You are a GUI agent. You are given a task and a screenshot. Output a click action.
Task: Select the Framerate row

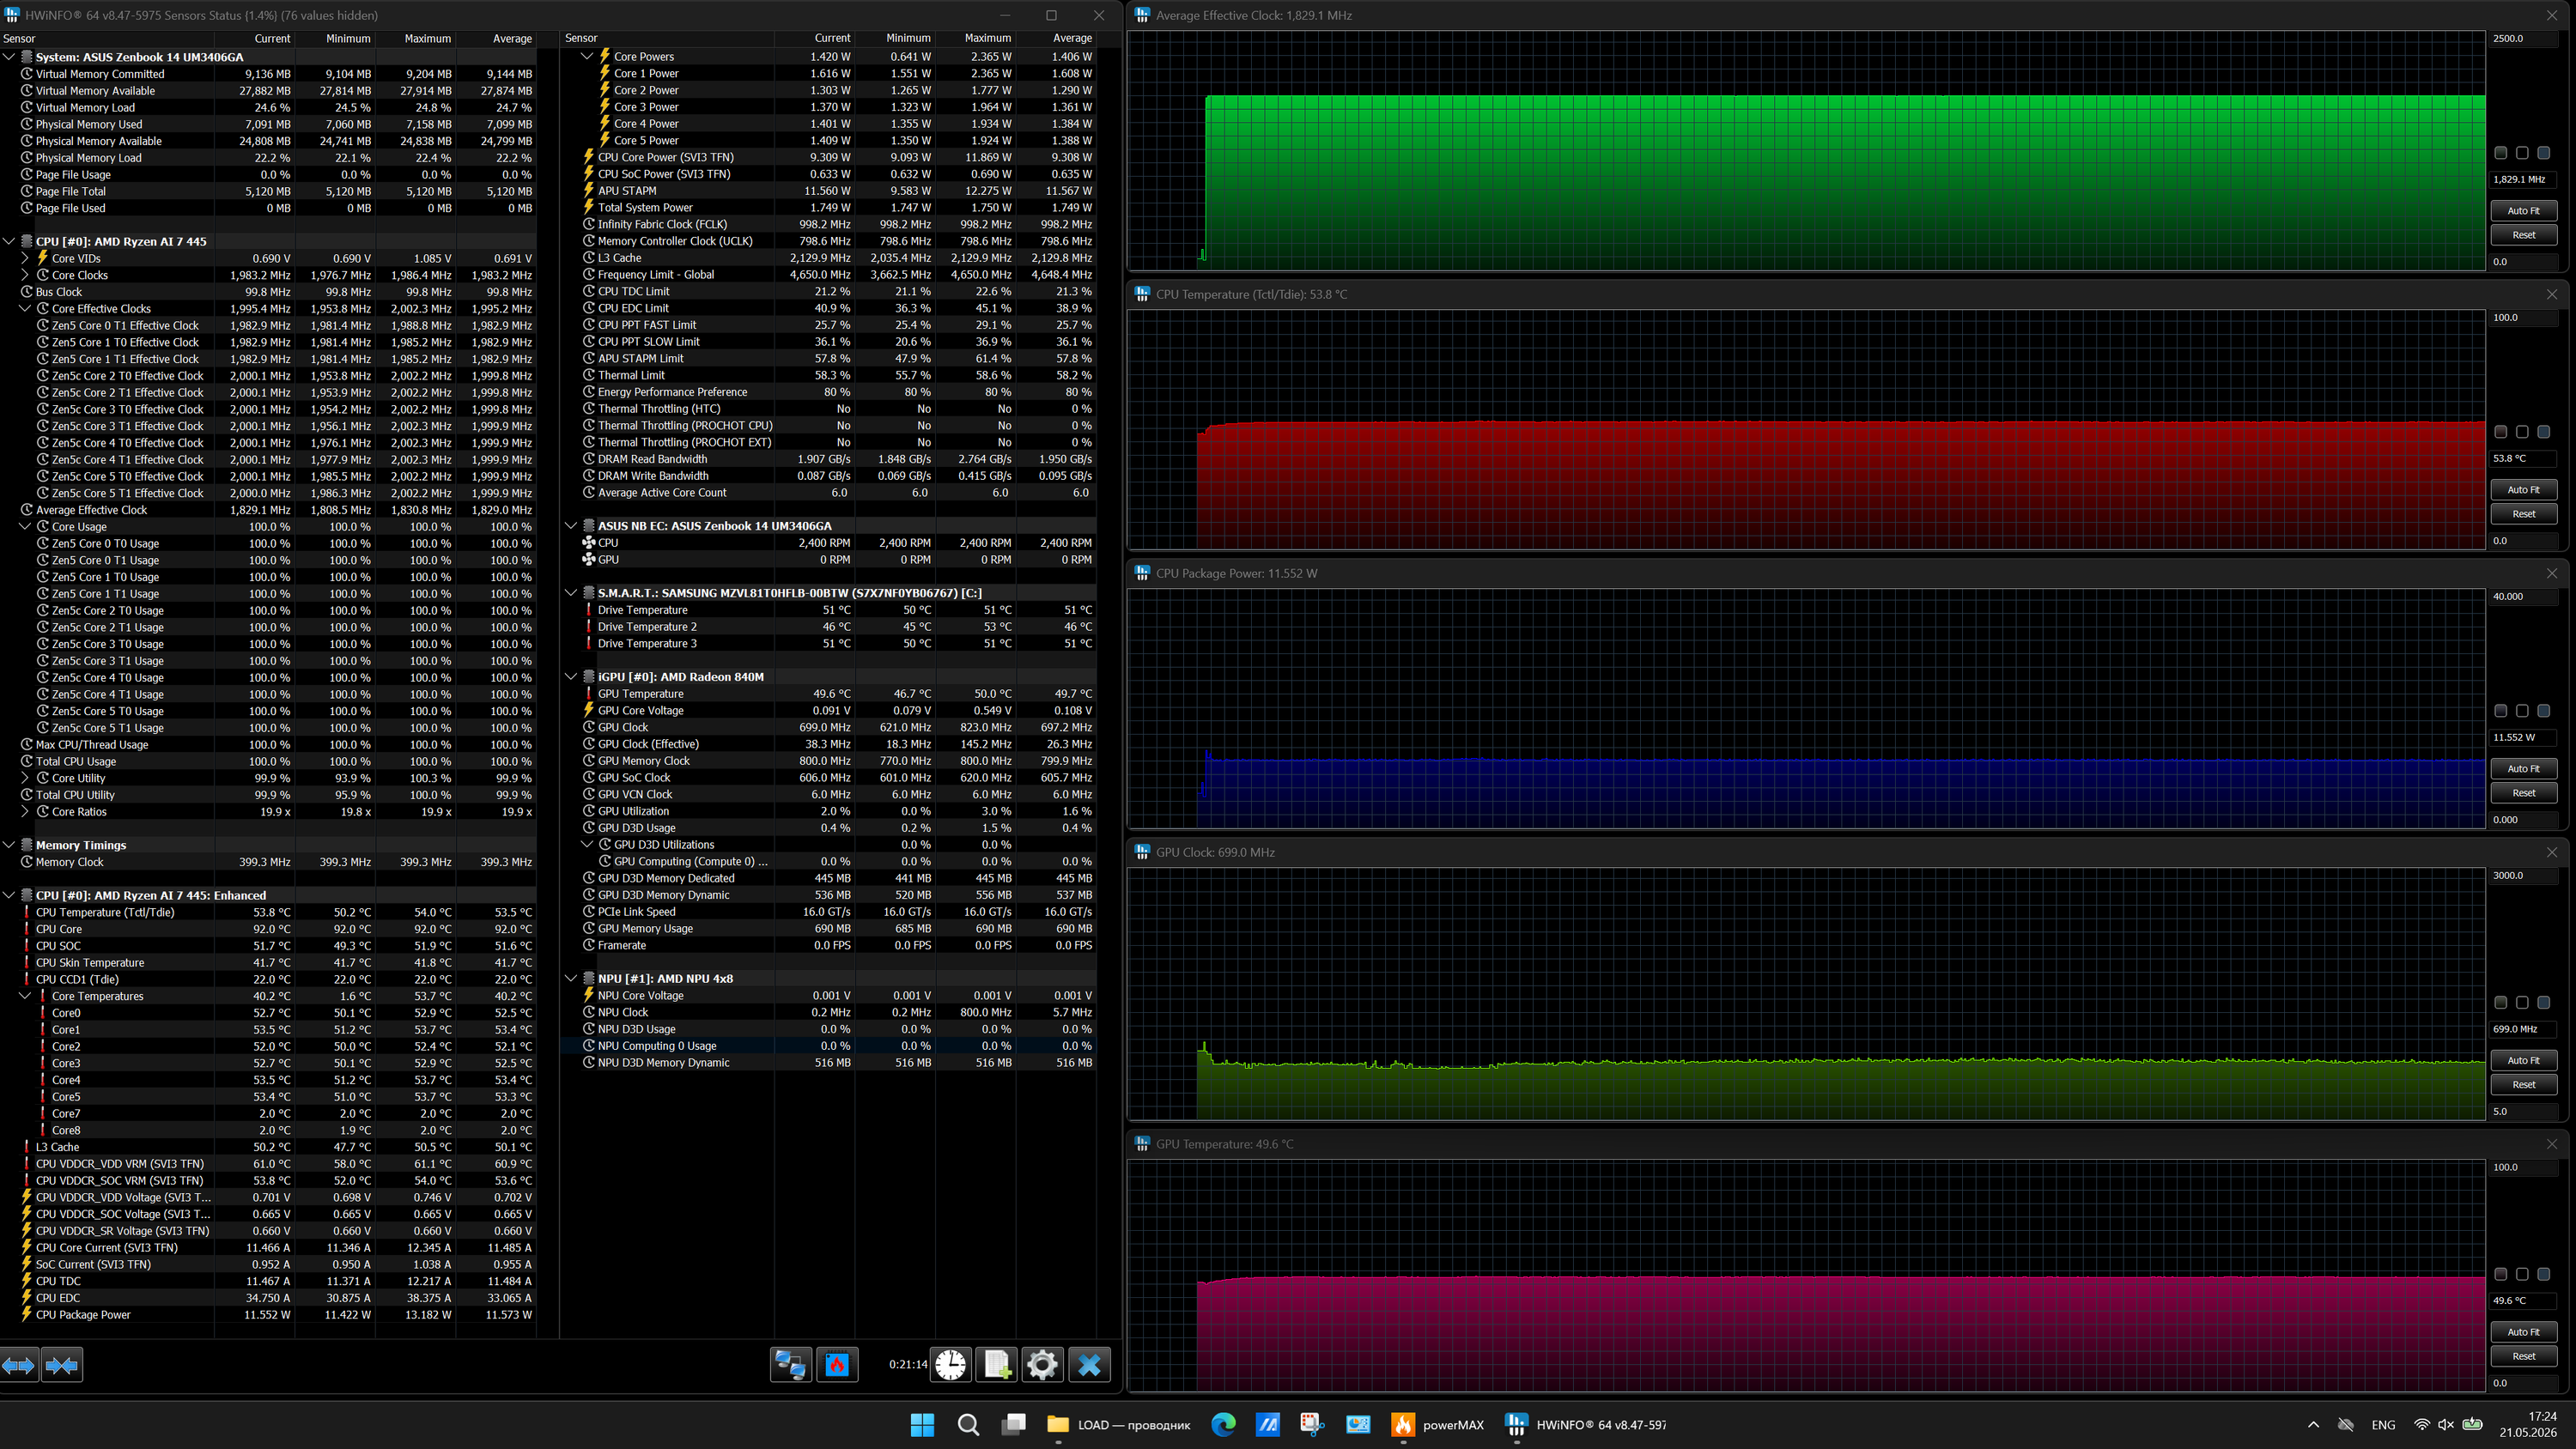point(829,946)
